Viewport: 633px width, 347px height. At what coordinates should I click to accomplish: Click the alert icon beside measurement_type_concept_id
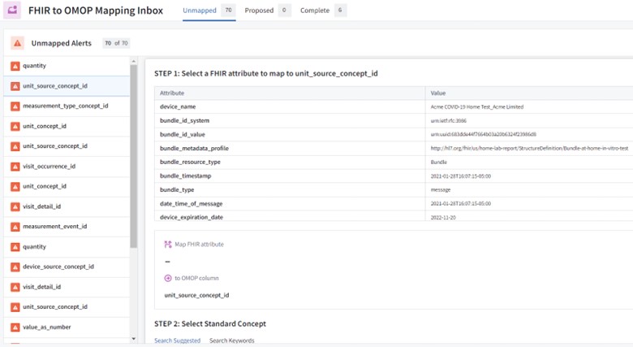click(15, 106)
